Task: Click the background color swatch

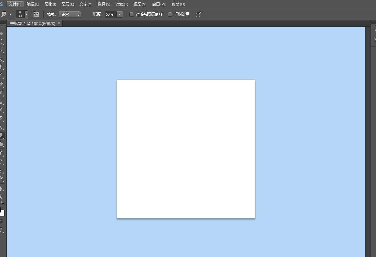Action: (x=3, y=213)
